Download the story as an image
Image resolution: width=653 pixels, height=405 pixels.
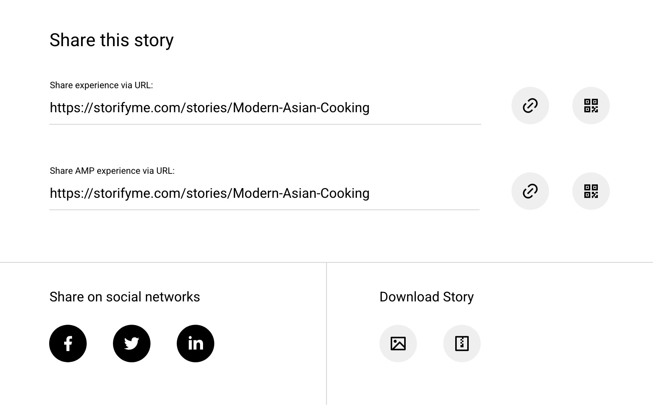(398, 343)
